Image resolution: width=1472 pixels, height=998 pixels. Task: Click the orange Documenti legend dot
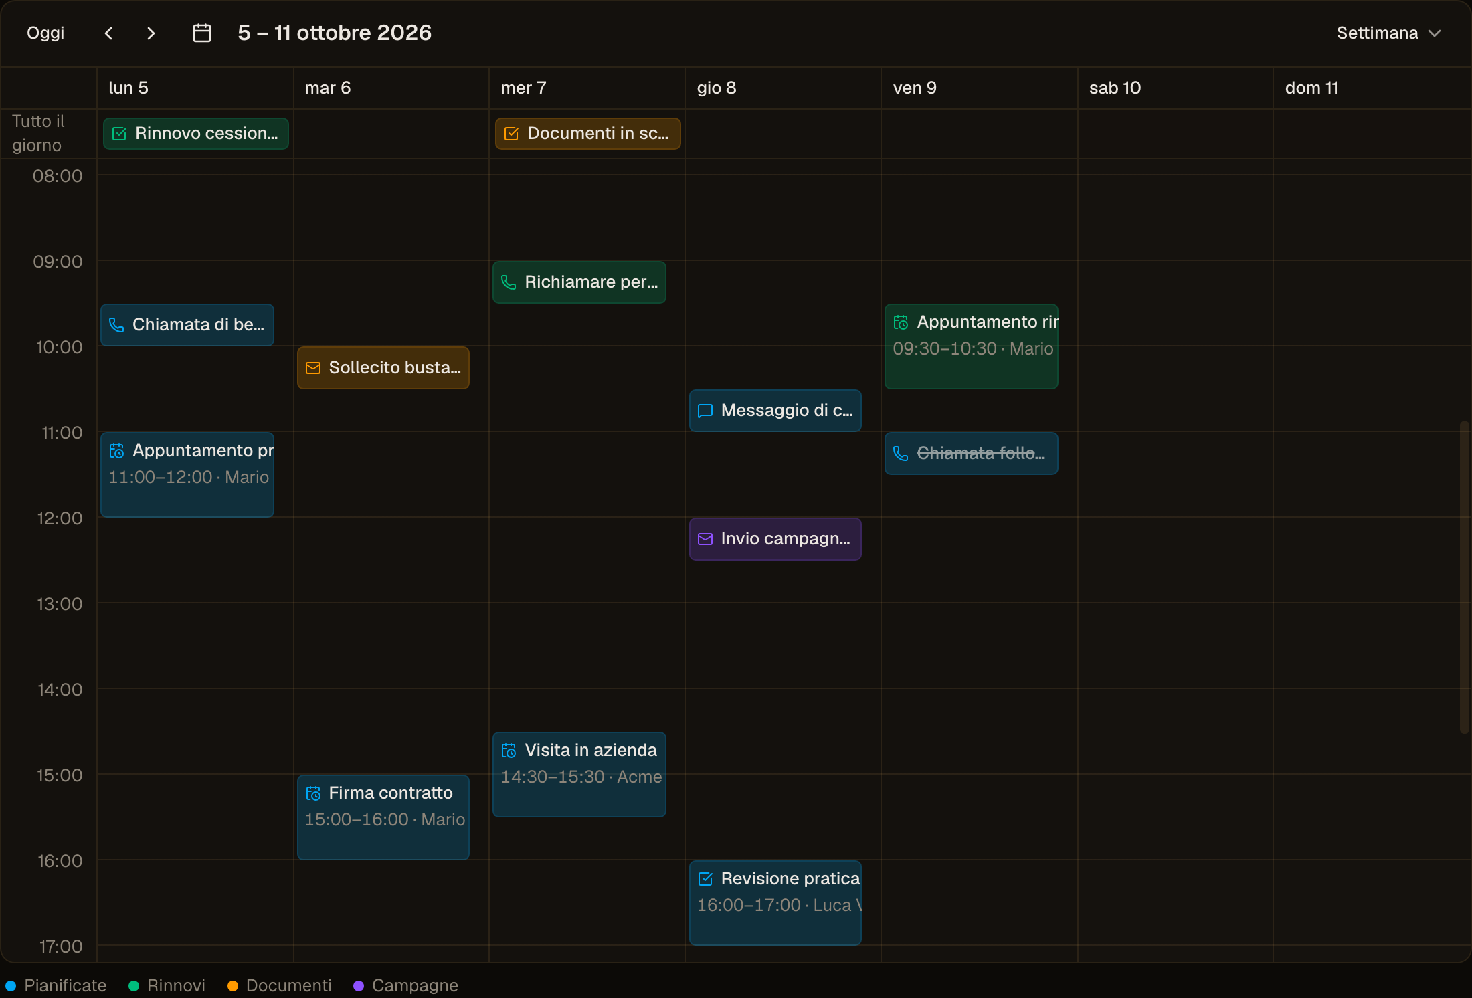(233, 985)
